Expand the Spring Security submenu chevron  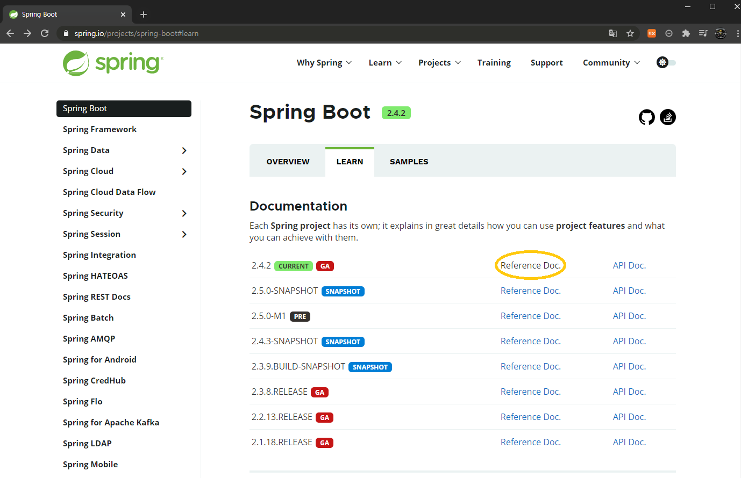click(184, 213)
